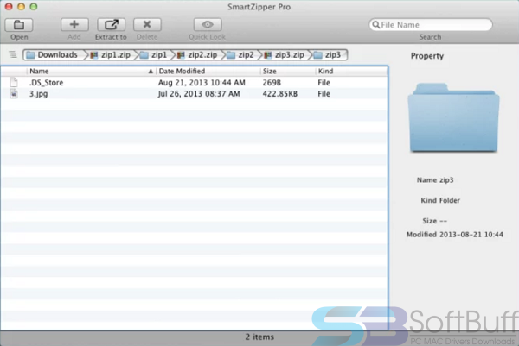Click the File Name search field
Screen dimensions: 519x346
431,25
